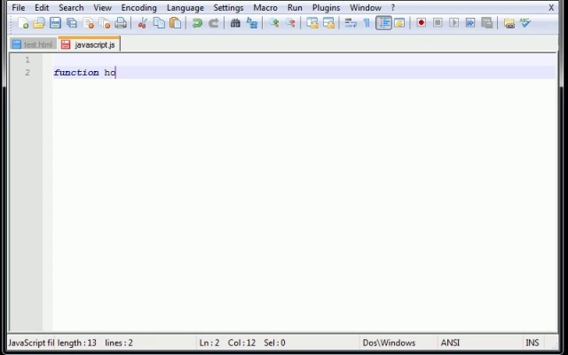568x355 pixels.
Task: Copy selection using the toolbar icon
Action: tap(159, 23)
